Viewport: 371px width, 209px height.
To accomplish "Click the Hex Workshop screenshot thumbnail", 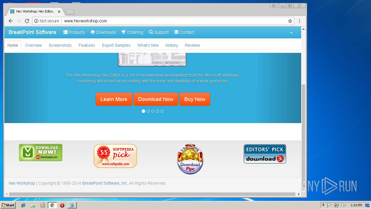I will [152, 60].
